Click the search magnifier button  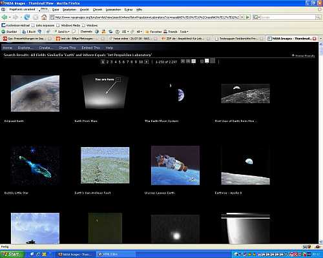tap(318, 17)
